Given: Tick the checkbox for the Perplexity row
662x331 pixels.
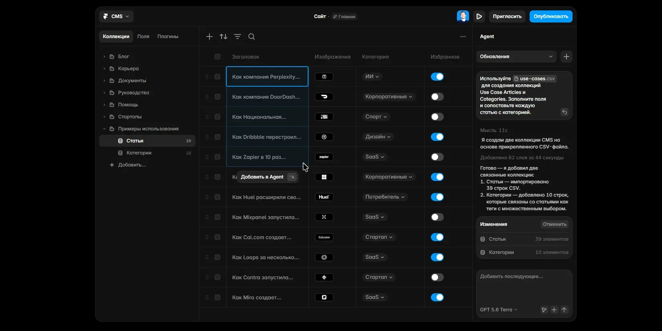Looking at the screenshot, I should coord(217,77).
